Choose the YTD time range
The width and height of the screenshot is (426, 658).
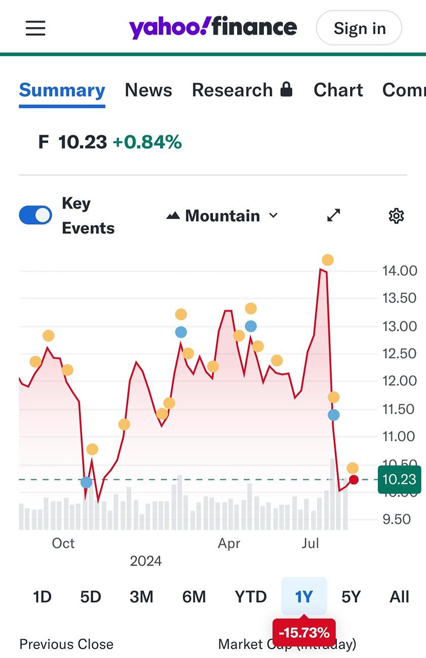(251, 597)
